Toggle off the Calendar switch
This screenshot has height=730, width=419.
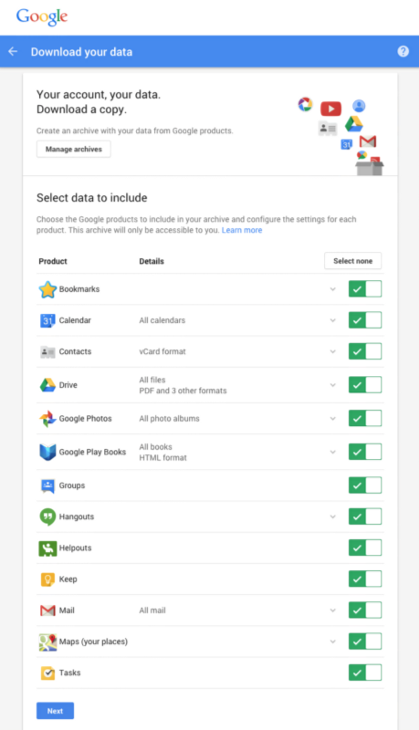(x=365, y=320)
